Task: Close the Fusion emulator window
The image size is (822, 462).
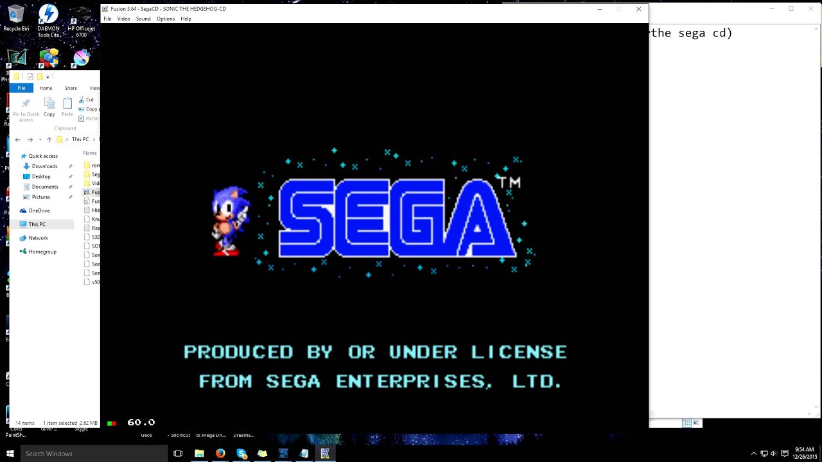Action: pos(638,9)
